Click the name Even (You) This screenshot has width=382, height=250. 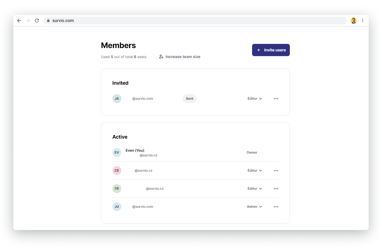click(135, 150)
